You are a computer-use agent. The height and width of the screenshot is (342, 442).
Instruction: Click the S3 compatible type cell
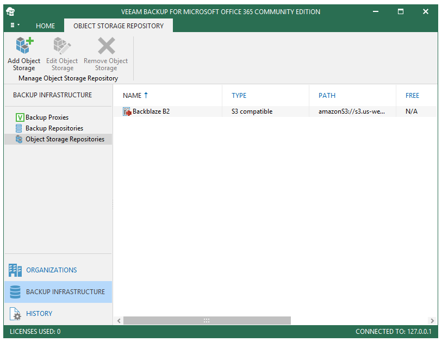point(252,111)
